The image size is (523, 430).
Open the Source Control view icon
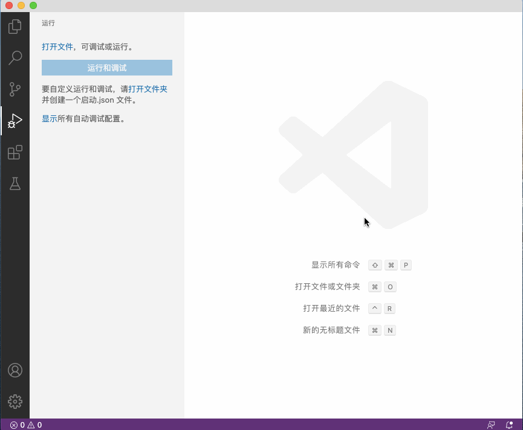coord(15,89)
